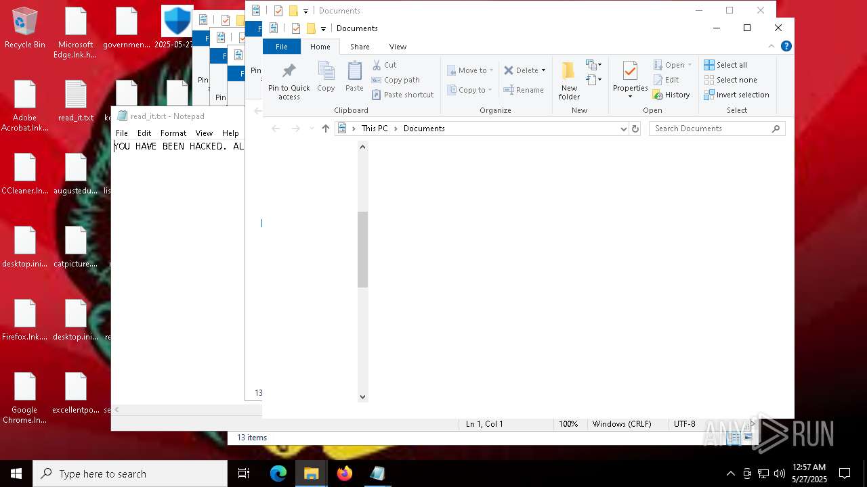This screenshot has height=487, width=867.
Task: Collapse the ribbon with chevron
Action: click(771, 46)
